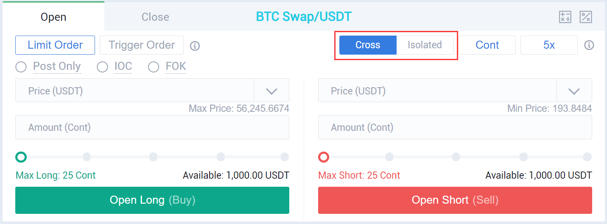Switch to the Close tab

pyautogui.click(x=155, y=17)
